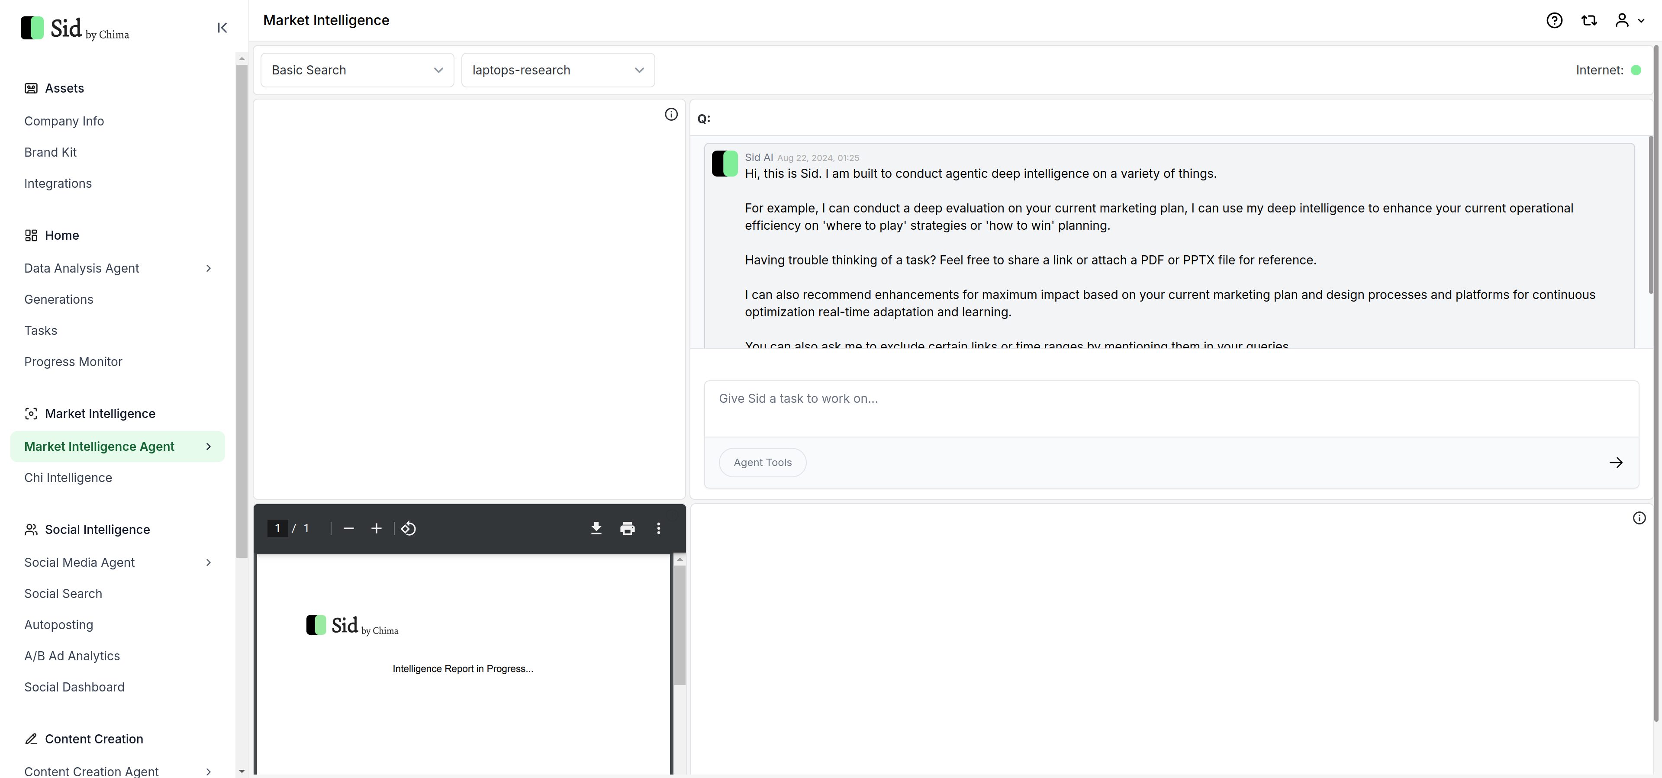
Task: Click the info icon in the bottom right panel
Action: point(1639,518)
